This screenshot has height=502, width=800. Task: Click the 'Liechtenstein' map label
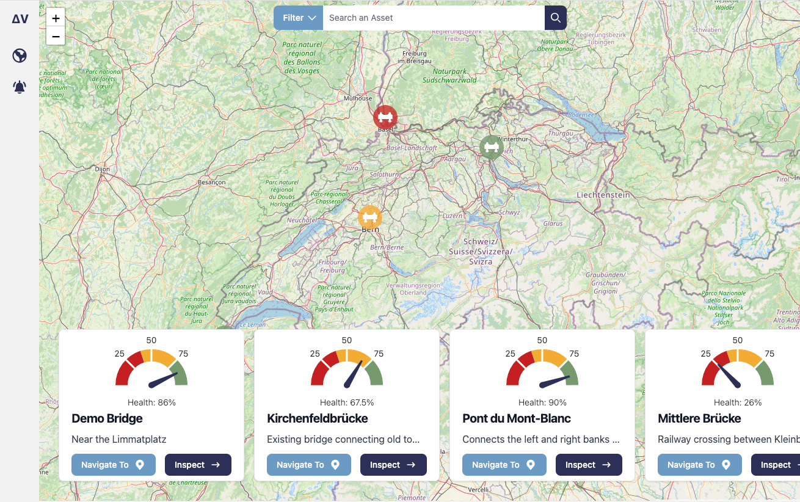pyautogui.click(x=603, y=195)
